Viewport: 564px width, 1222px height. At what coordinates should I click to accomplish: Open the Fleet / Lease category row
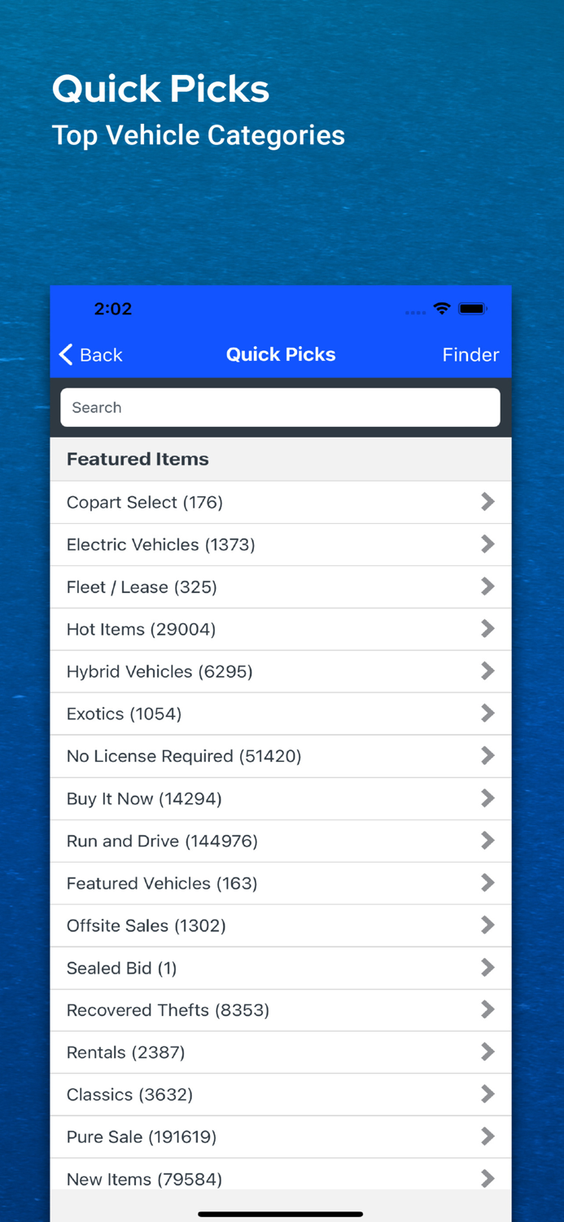(281, 587)
